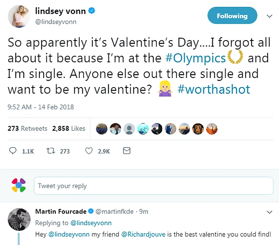This screenshot has width=279, height=245.
Task: Open the #worthashot hashtag link
Action: (x=214, y=89)
